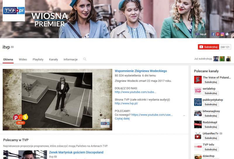This screenshot has height=159, width=234.
Task: Click the TVP.pl channel logo avatar
Action: tap(14, 11)
